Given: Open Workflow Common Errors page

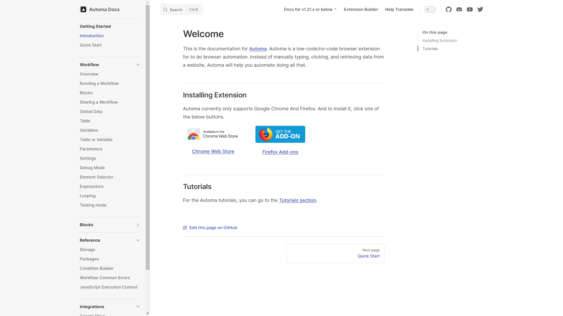Looking at the screenshot, I should (x=105, y=278).
